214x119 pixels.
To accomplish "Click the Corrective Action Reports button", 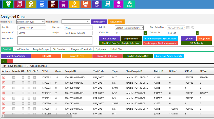I will [x=169, y=56].
